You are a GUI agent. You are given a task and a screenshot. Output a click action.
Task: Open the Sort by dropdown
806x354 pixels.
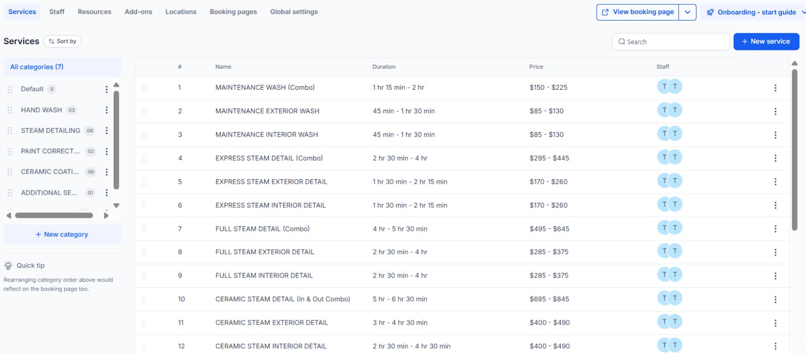[x=62, y=41]
